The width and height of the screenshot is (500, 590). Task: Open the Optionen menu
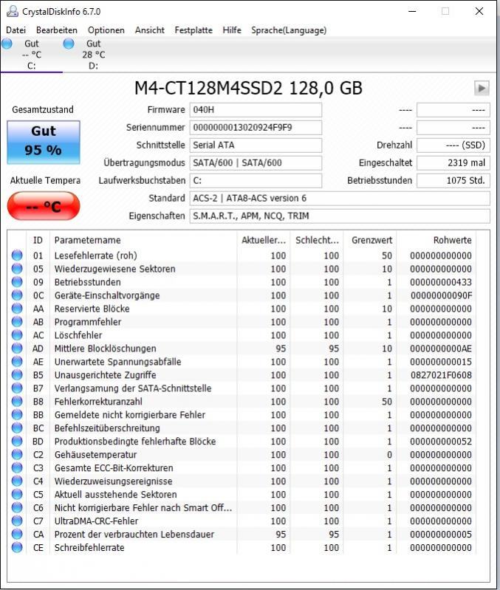pyautogui.click(x=106, y=30)
